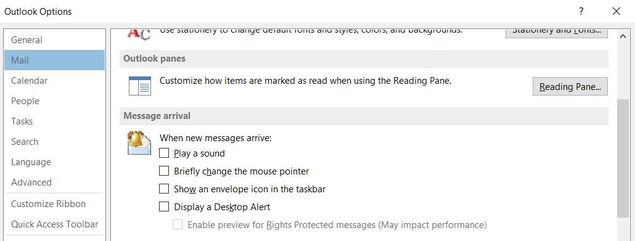
Task: Click the Help question mark icon
Action: click(x=581, y=11)
